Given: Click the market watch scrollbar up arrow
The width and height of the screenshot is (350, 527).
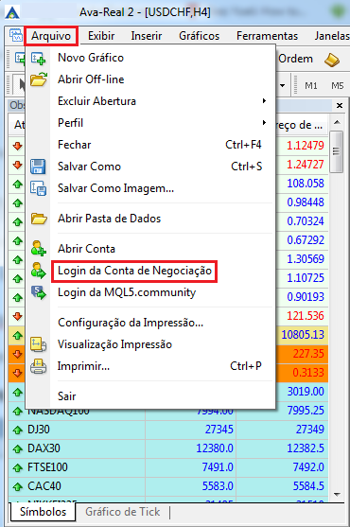Looking at the screenshot, I should (x=338, y=122).
